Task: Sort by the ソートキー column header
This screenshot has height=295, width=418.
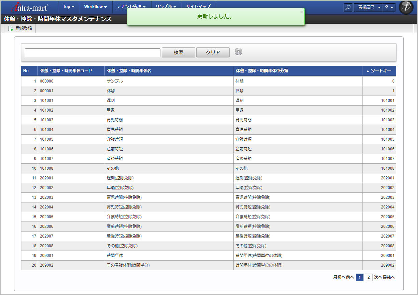Action: pos(381,71)
